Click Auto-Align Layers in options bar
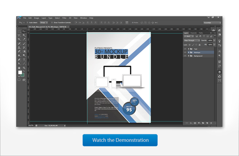 pyautogui.click(x=127, y=23)
